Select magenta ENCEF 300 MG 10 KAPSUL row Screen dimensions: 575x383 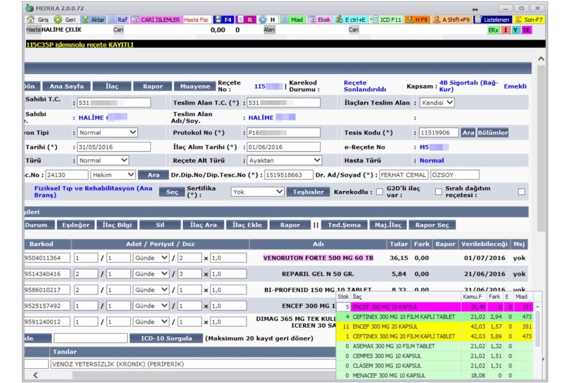point(435,307)
